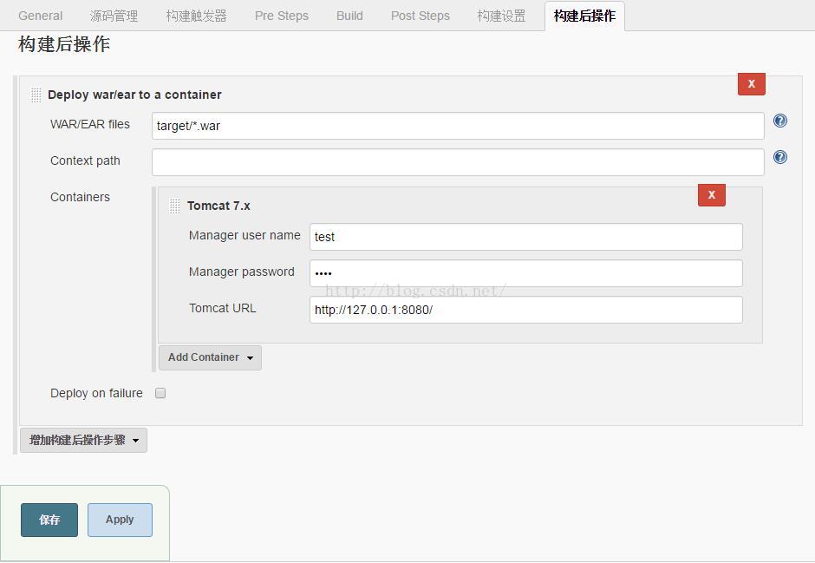This screenshot has height=563, width=815.
Task: Select the Tomcat 7.x heading text
Action: 218,206
